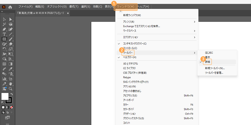This screenshot has height=125, width=251.
Task: Select the Artboard tool
Action: [11, 79]
